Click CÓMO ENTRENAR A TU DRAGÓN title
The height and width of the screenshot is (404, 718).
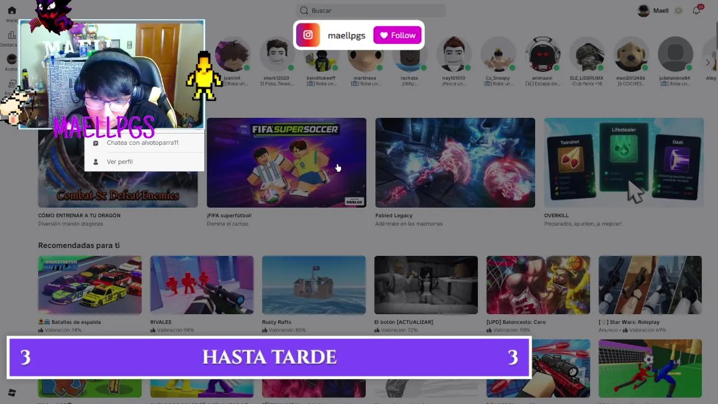click(x=79, y=215)
